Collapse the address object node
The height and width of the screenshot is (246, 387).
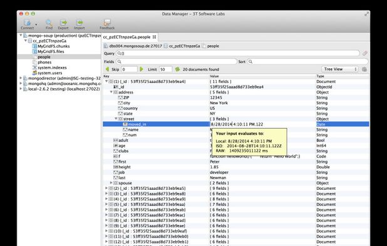click(111, 92)
